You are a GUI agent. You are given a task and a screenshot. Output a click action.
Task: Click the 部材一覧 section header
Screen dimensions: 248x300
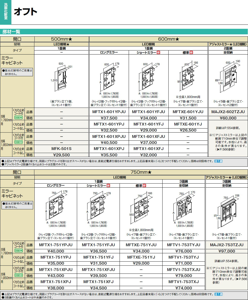click(124, 32)
